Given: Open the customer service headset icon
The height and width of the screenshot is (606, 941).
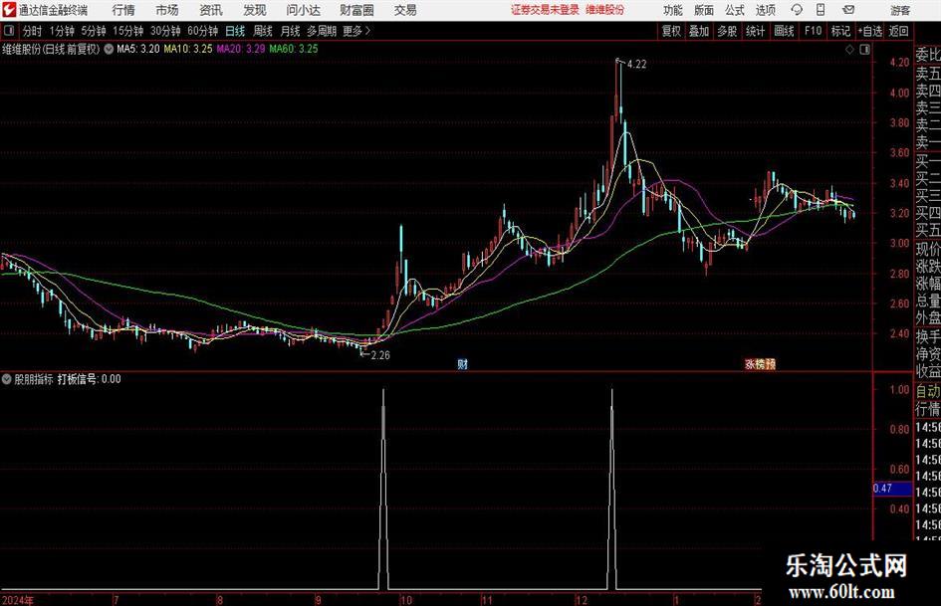Looking at the screenshot, I should [797, 10].
